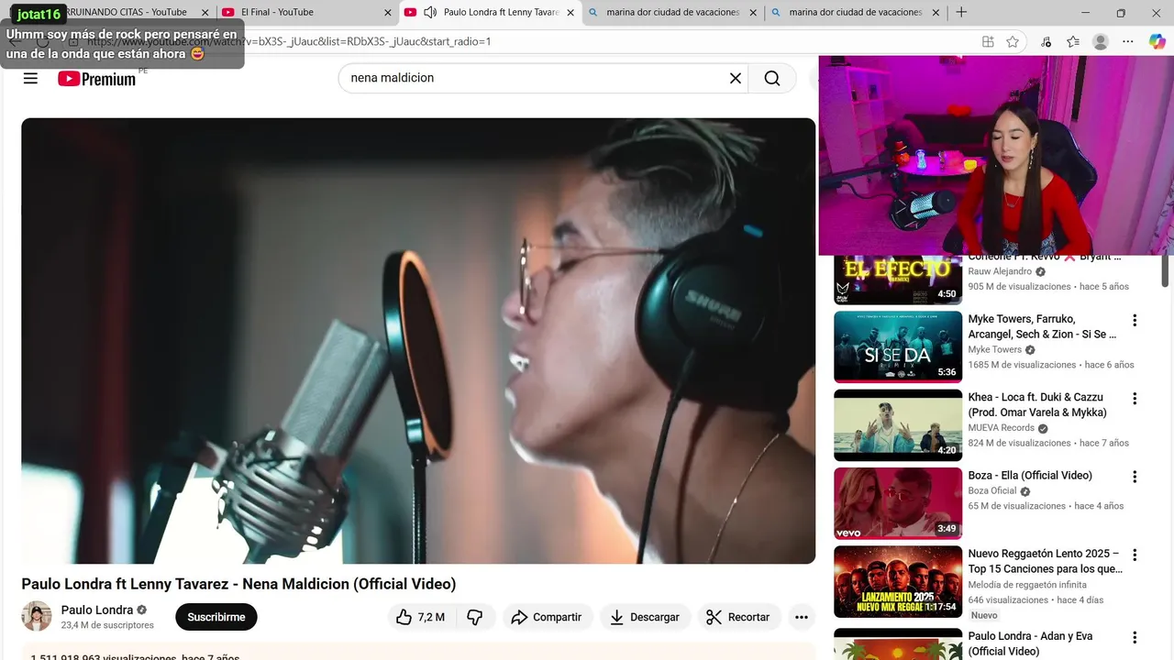Image resolution: width=1174 pixels, height=660 pixels.
Task: Click the Nuevo badge under reggaetón mix
Action: (984, 615)
